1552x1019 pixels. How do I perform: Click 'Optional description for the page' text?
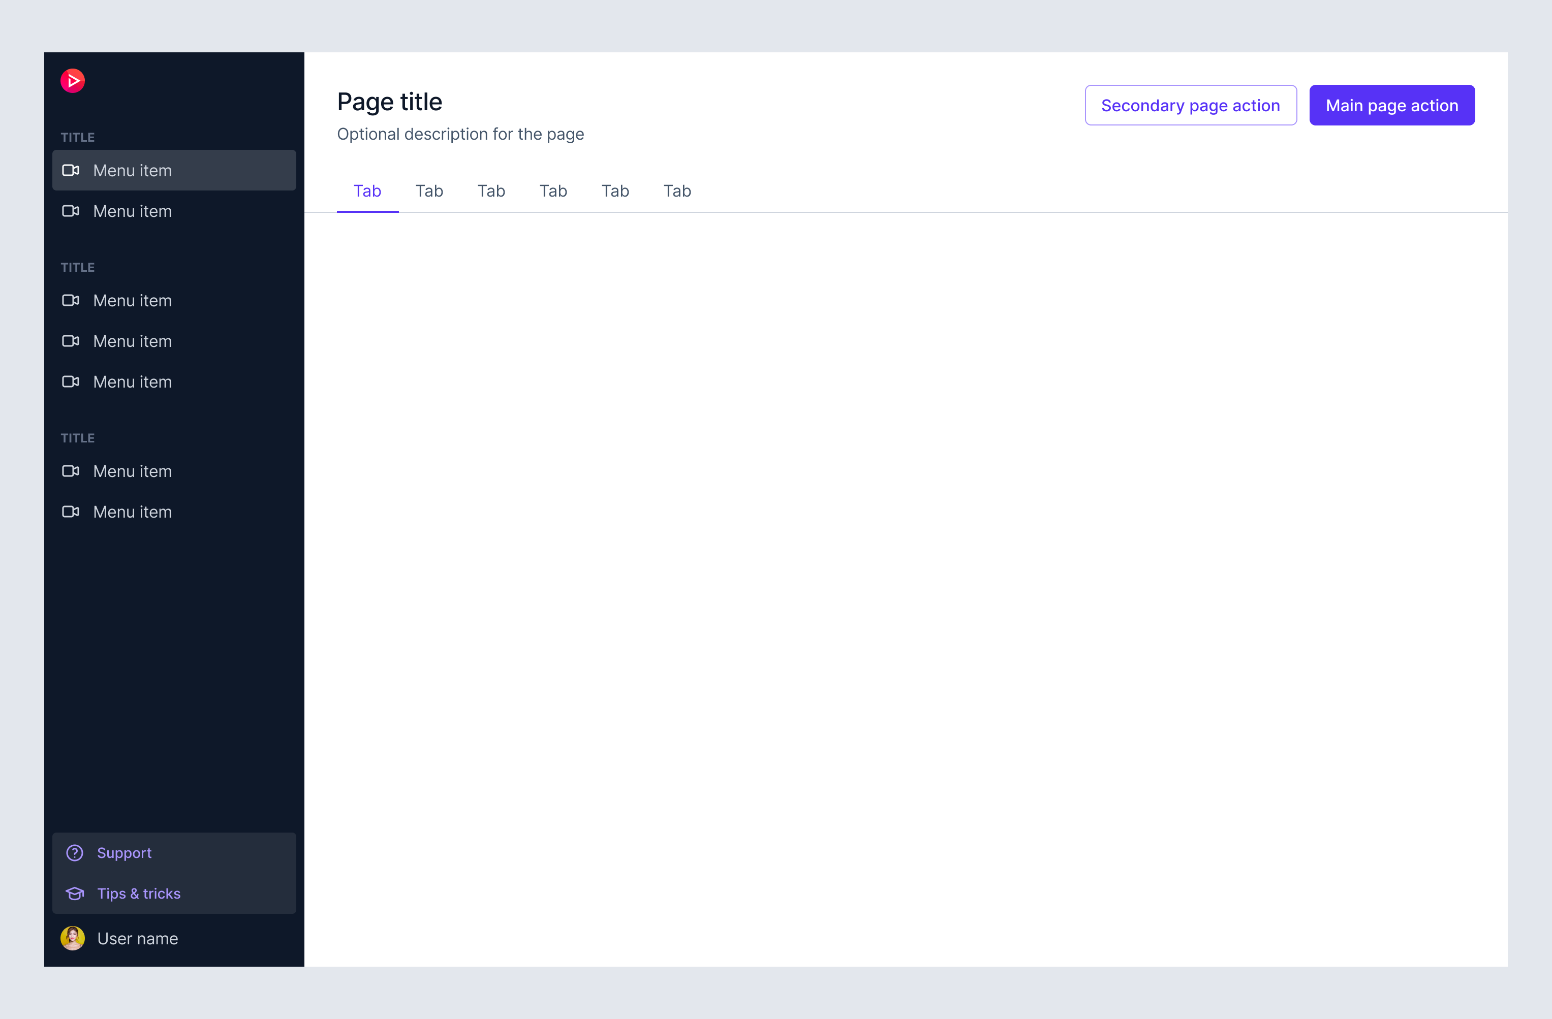tap(460, 134)
